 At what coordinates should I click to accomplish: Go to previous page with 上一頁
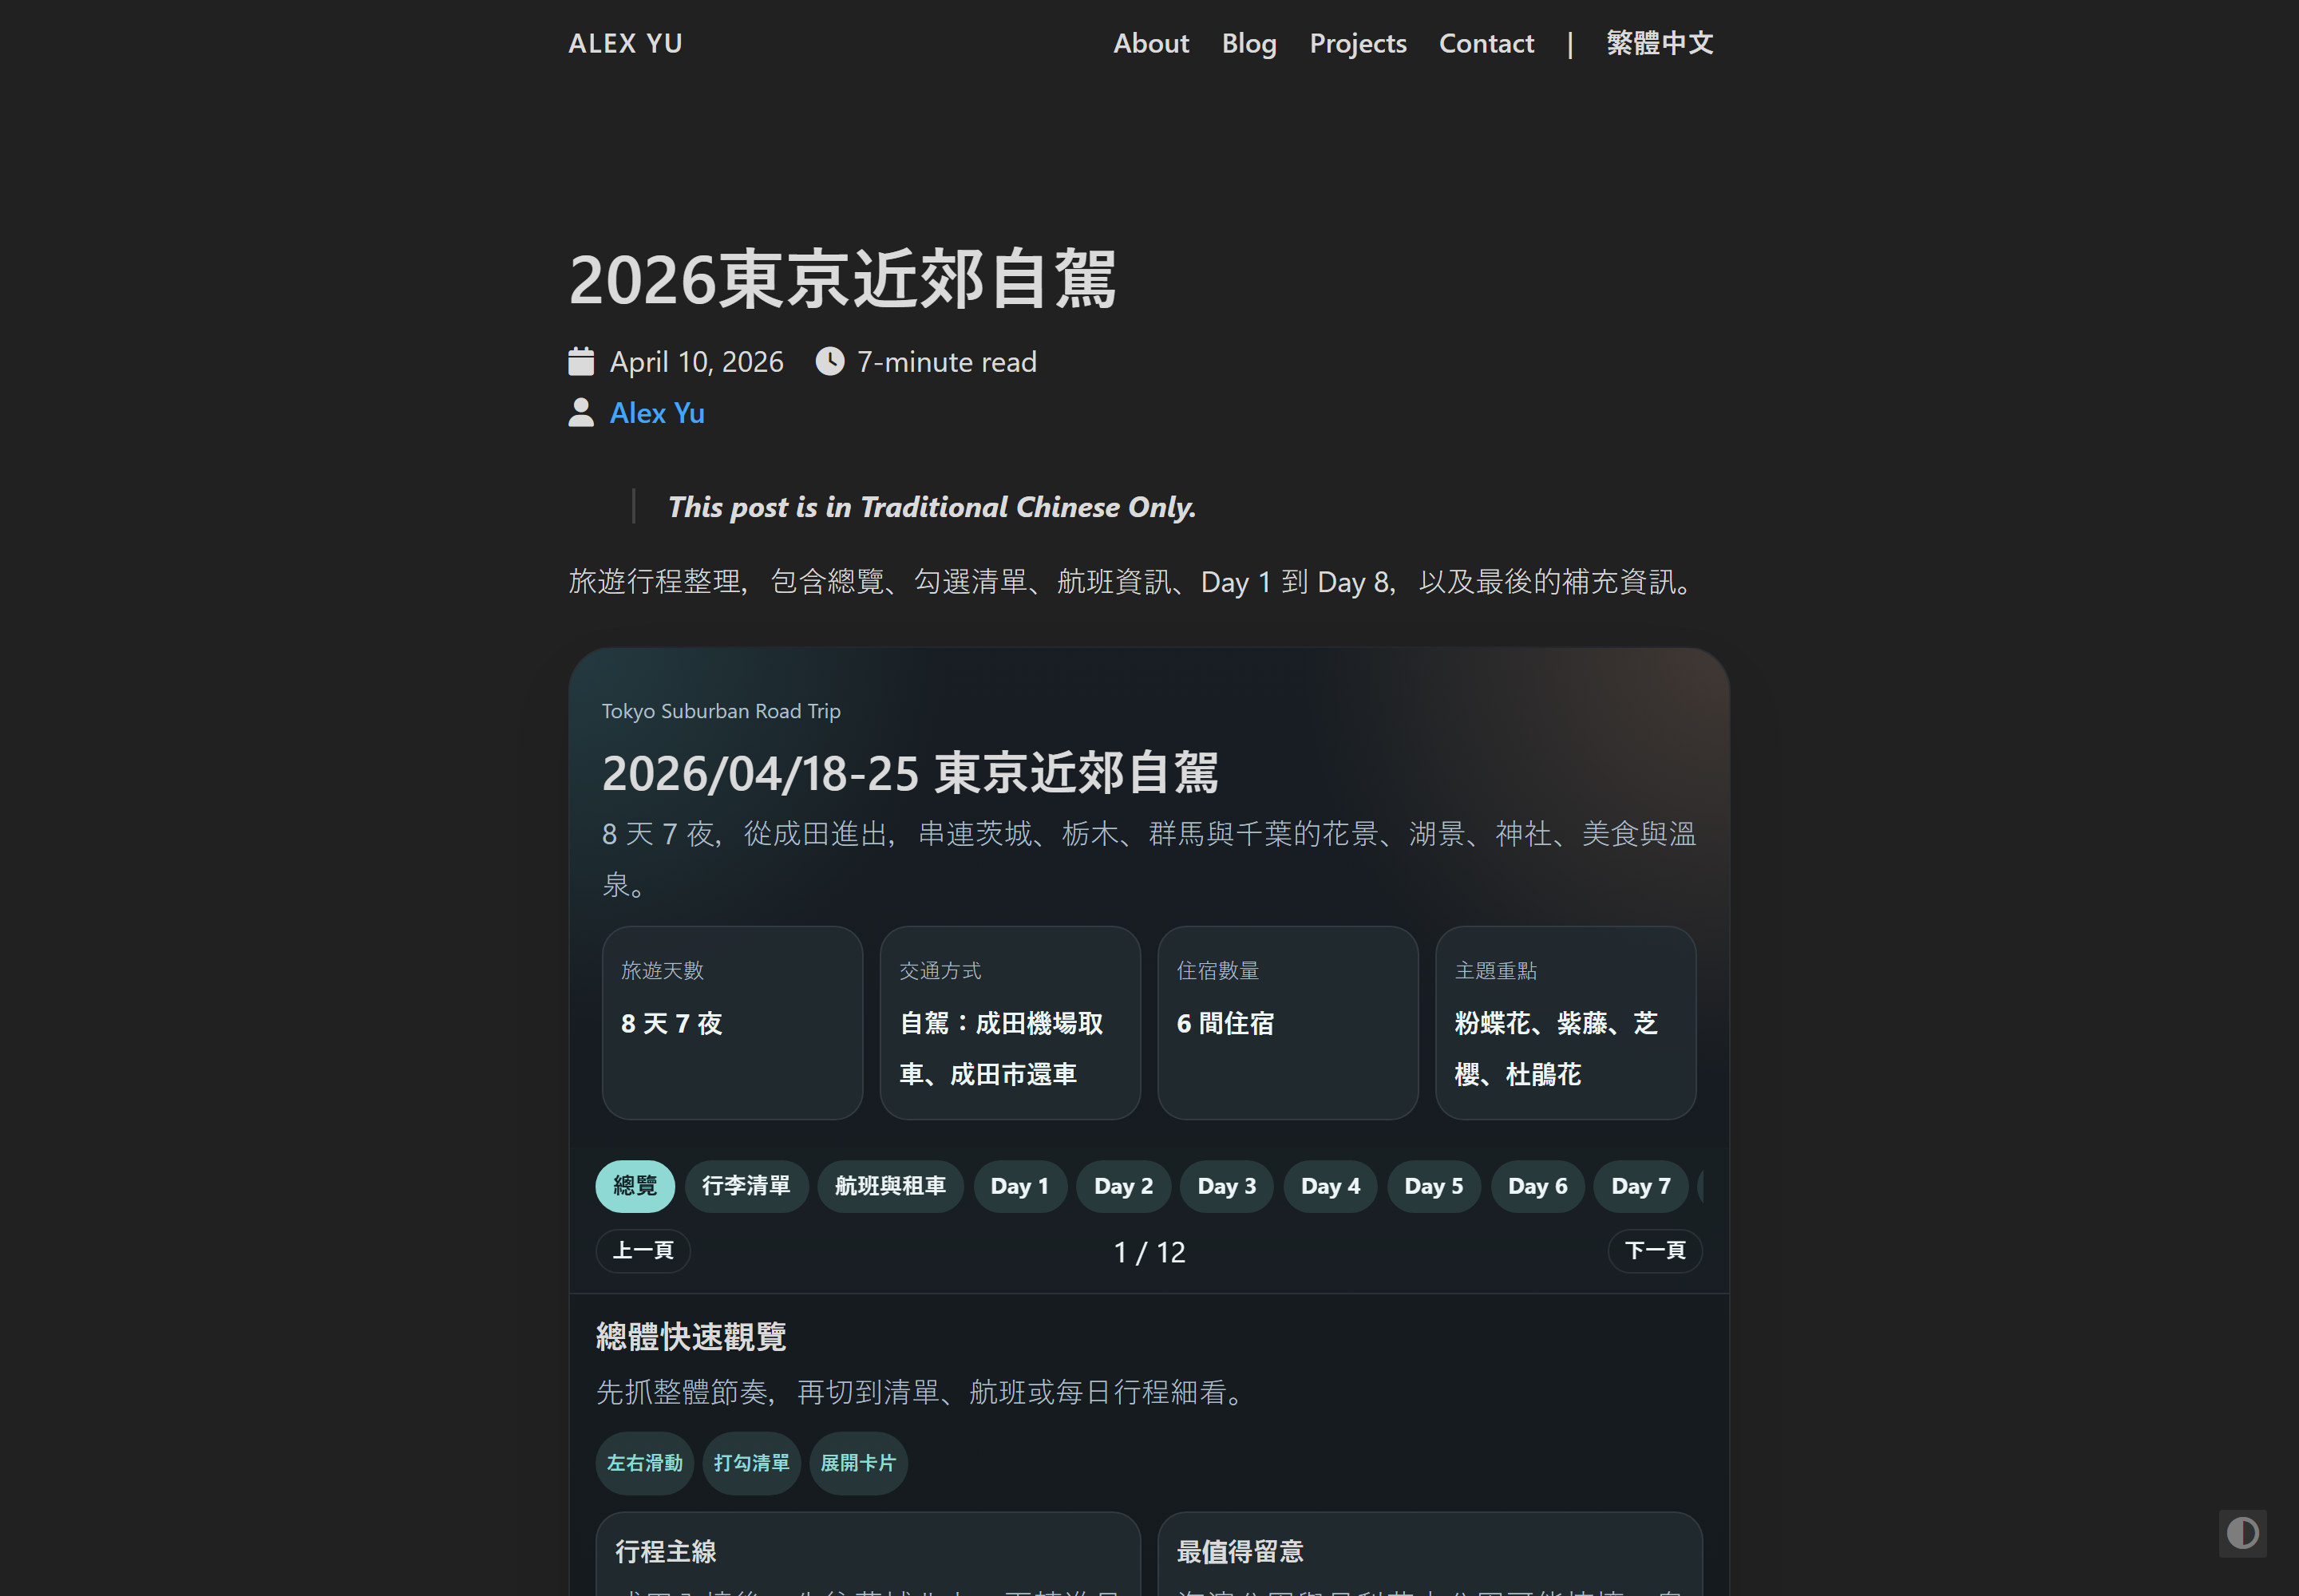[643, 1251]
